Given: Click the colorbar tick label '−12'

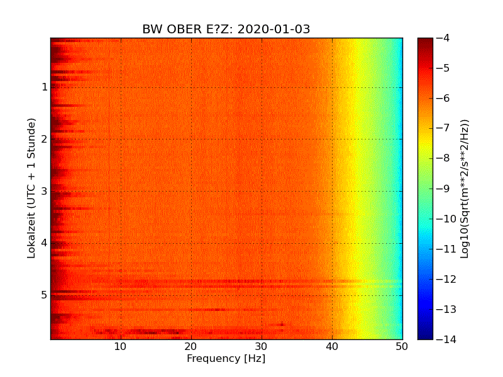Looking at the screenshot, I should coord(446,279).
